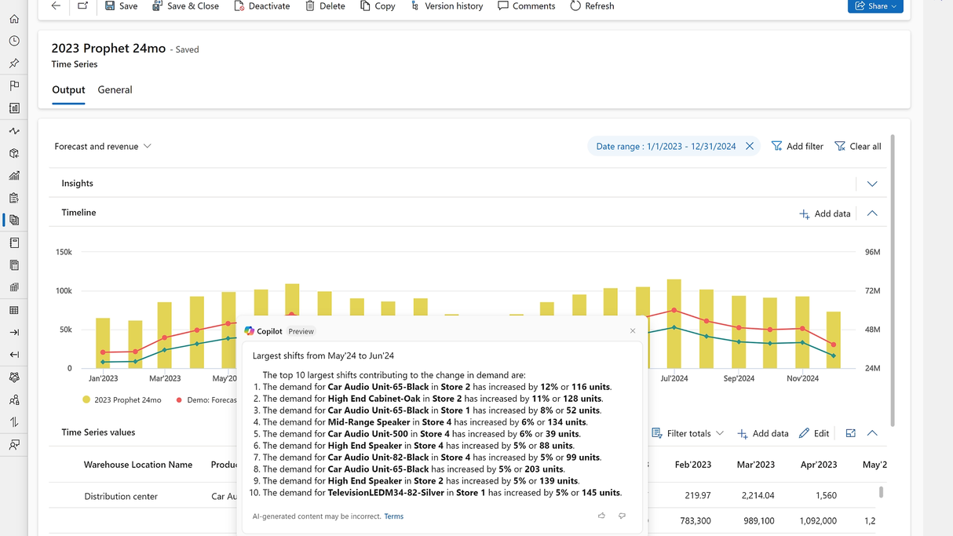Toggle the 2023 Prophet 24mo legend series
Viewport: 953px width, 536px height.
122,399
